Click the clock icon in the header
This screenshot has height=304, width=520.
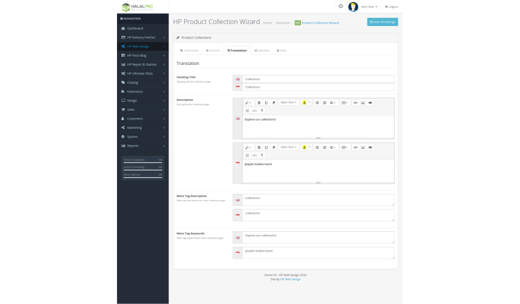341,6
